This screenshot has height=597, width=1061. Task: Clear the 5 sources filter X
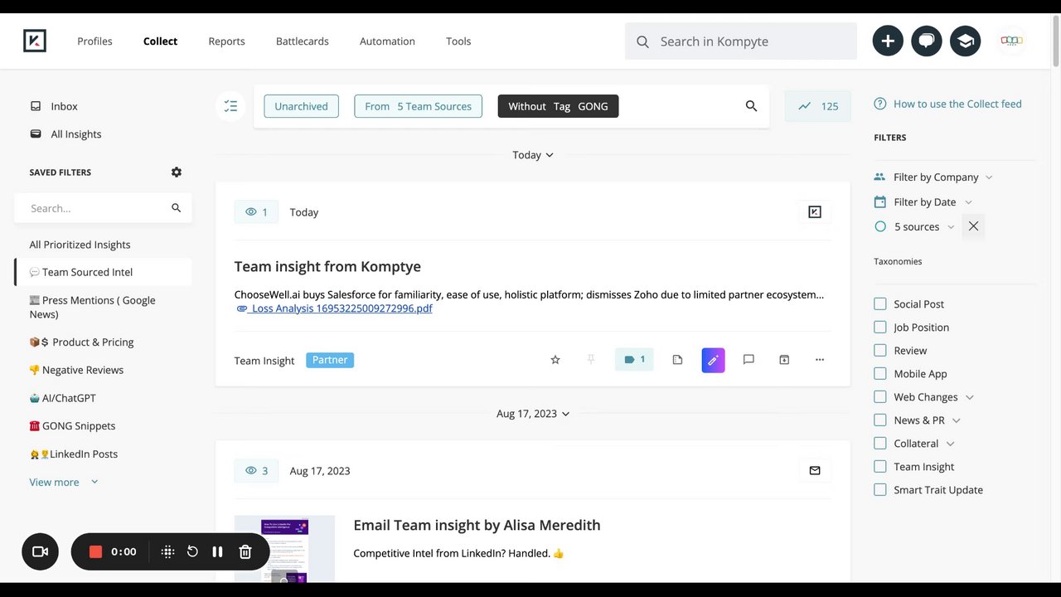pyautogui.click(x=973, y=226)
